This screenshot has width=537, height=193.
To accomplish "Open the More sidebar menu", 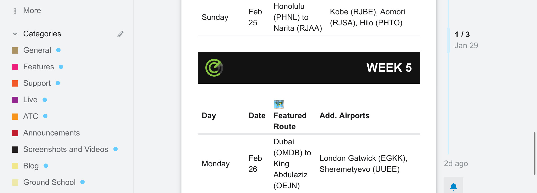I will pos(32,10).
